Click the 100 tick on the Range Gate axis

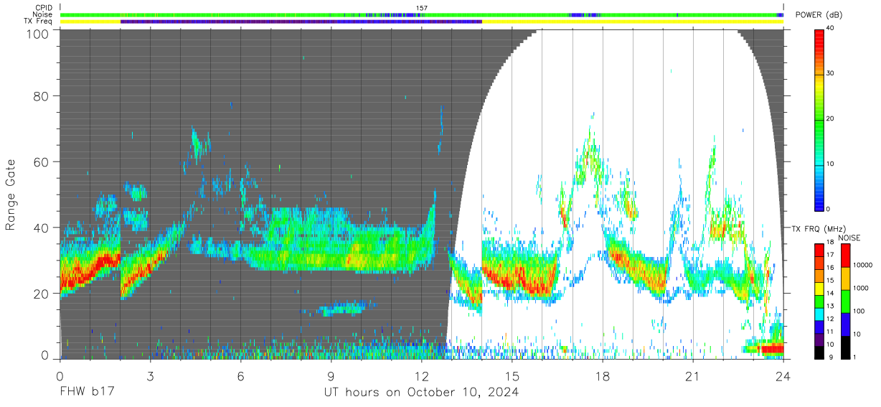[39, 33]
